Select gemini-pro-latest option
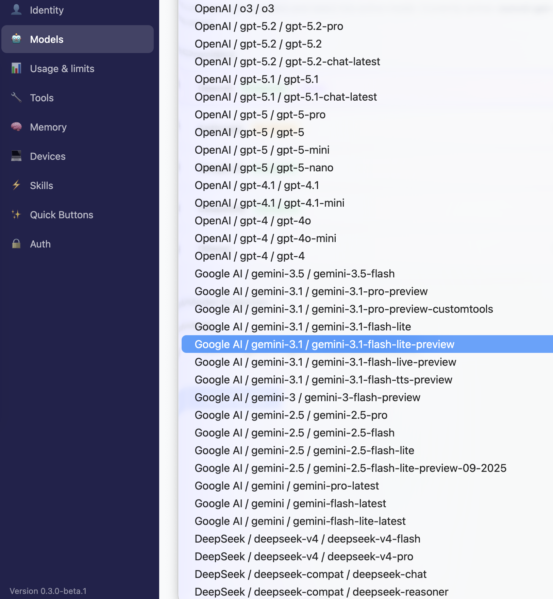The width and height of the screenshot is (553, 599). [367, 486]
